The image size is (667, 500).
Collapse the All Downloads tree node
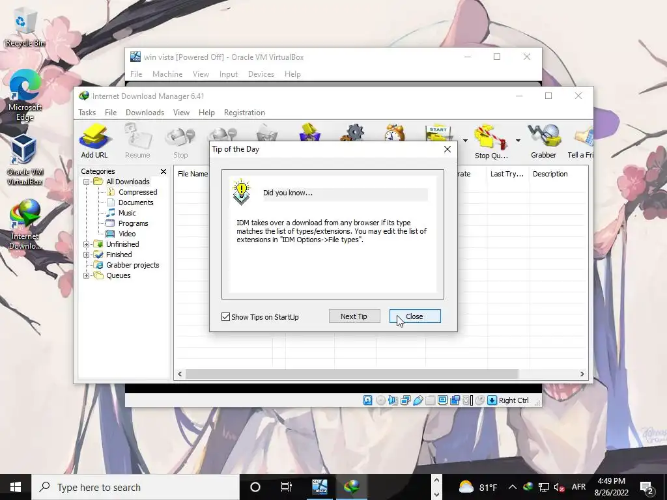coord(87,182)
